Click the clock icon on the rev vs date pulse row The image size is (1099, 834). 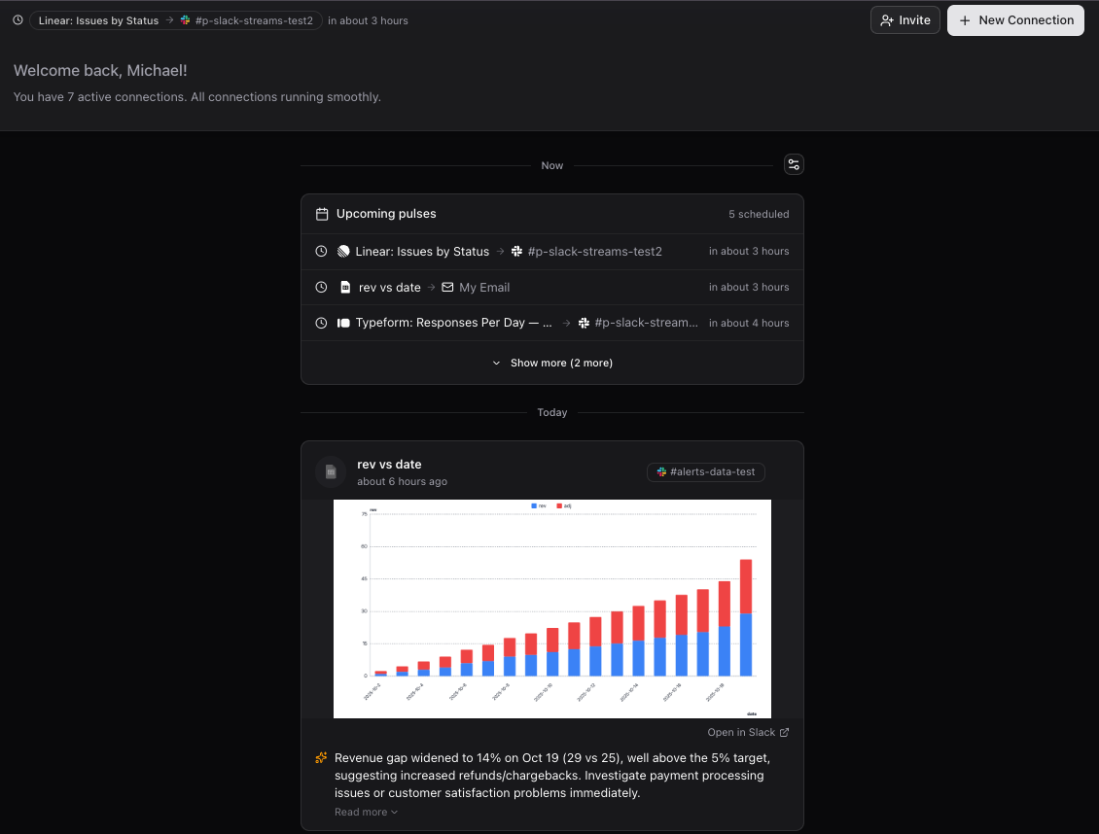[321, 287]
